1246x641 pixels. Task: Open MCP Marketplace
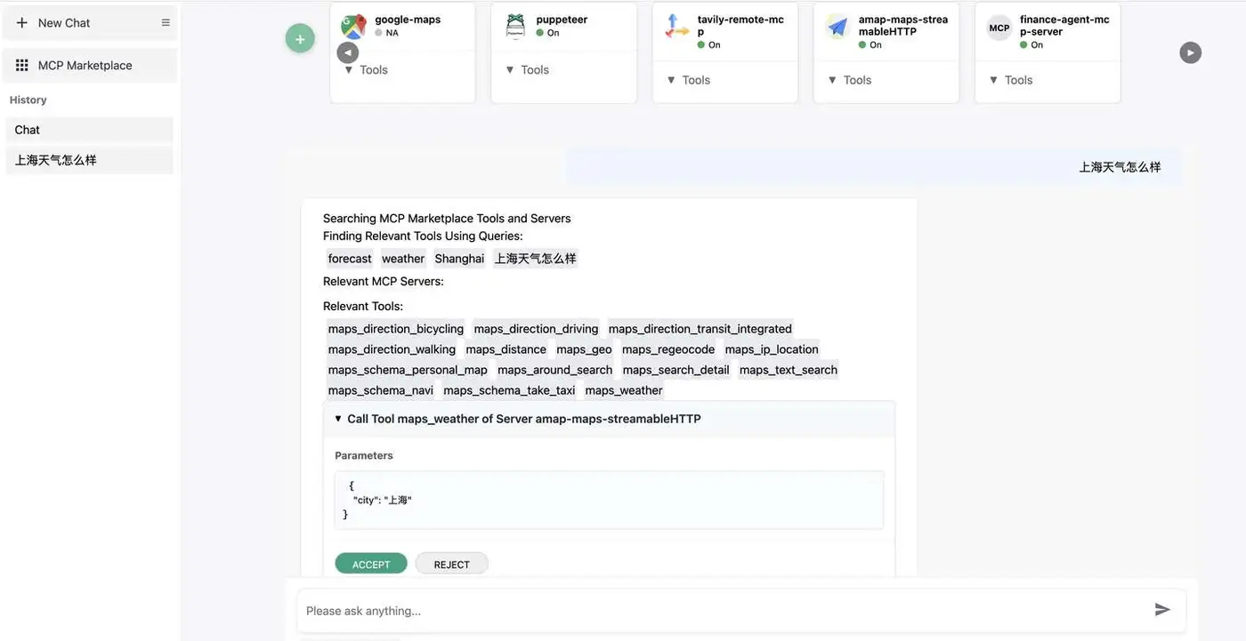90,66
